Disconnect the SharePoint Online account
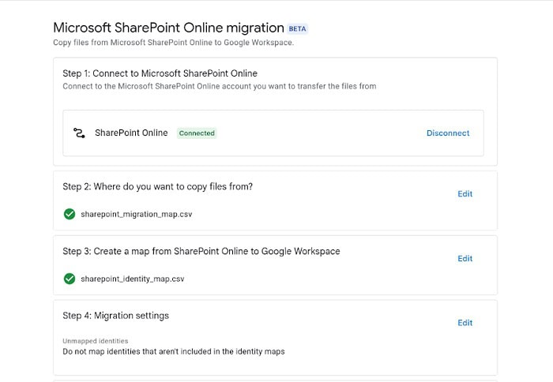553x382 pixels. point(448,133)
